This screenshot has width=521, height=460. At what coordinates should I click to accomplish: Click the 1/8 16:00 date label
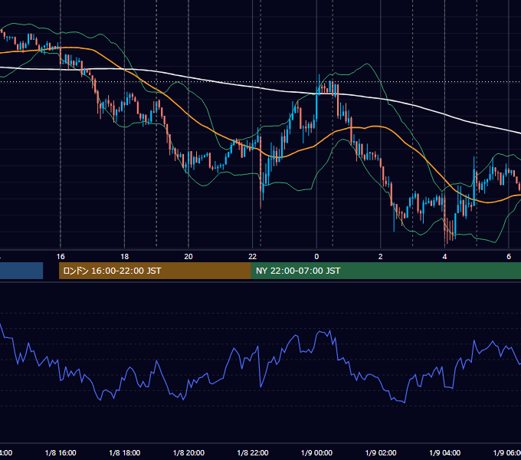(61, 452)
